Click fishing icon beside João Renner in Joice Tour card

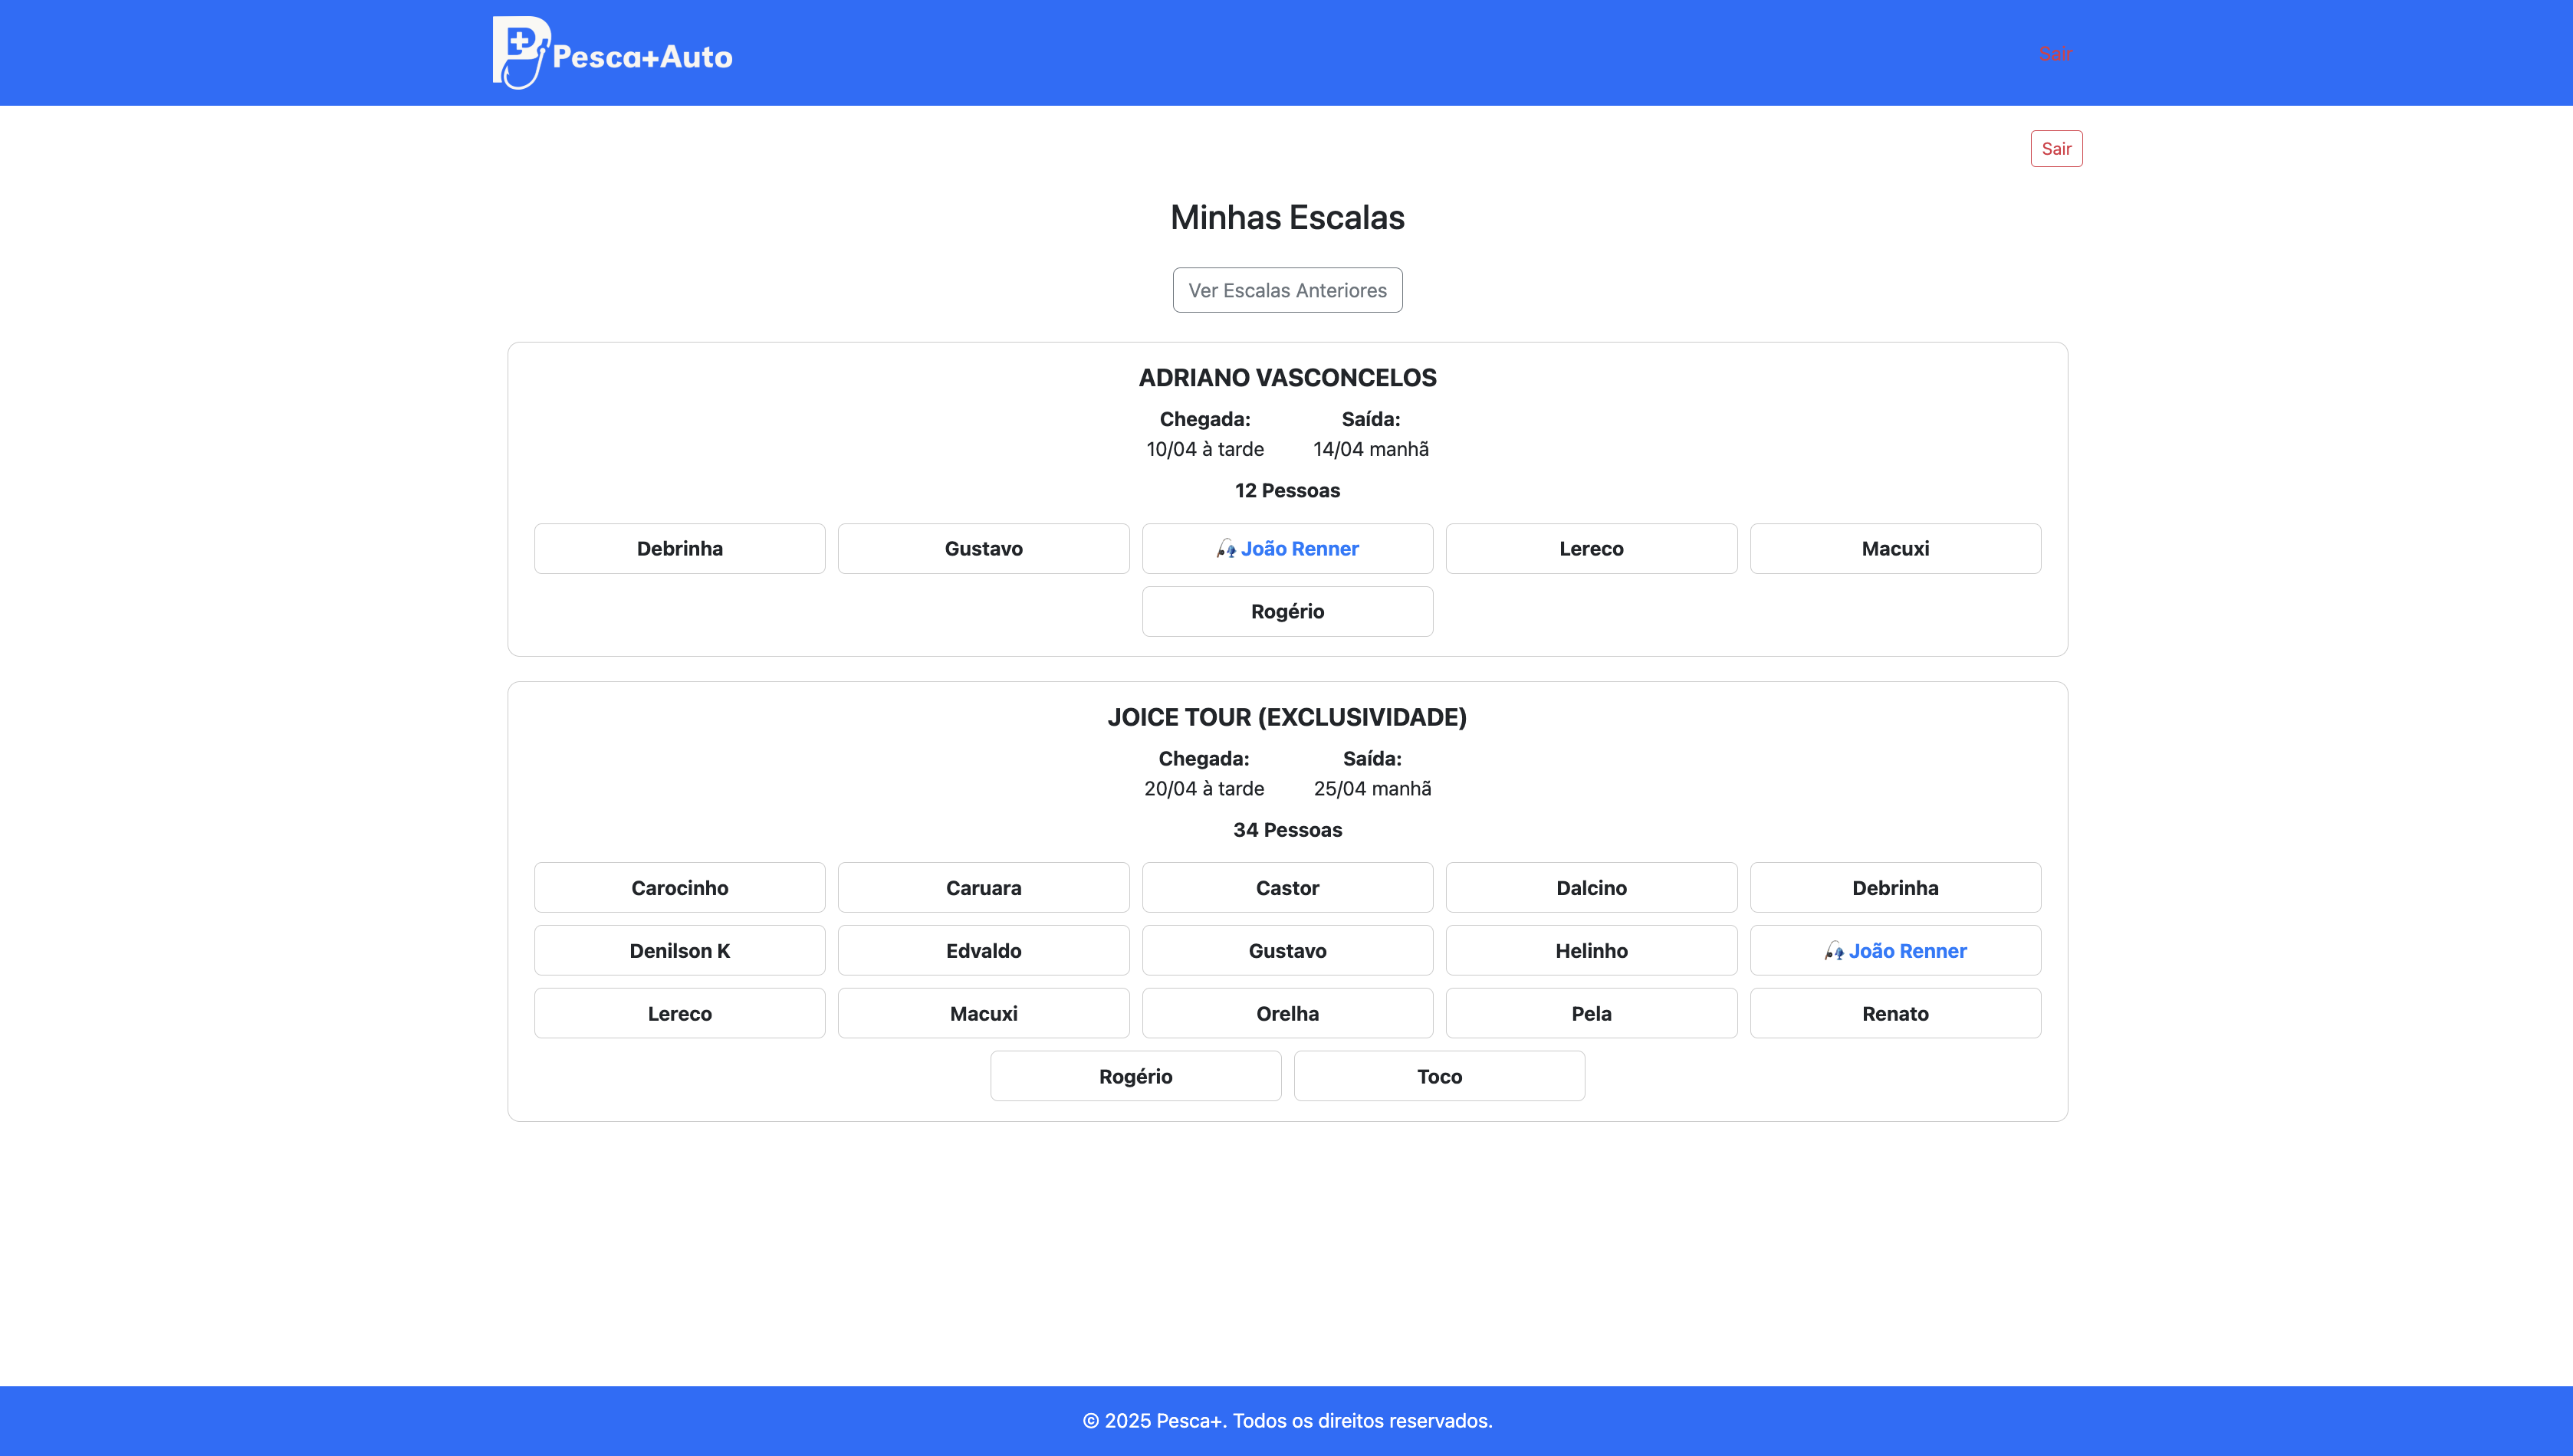(1834, 951)
